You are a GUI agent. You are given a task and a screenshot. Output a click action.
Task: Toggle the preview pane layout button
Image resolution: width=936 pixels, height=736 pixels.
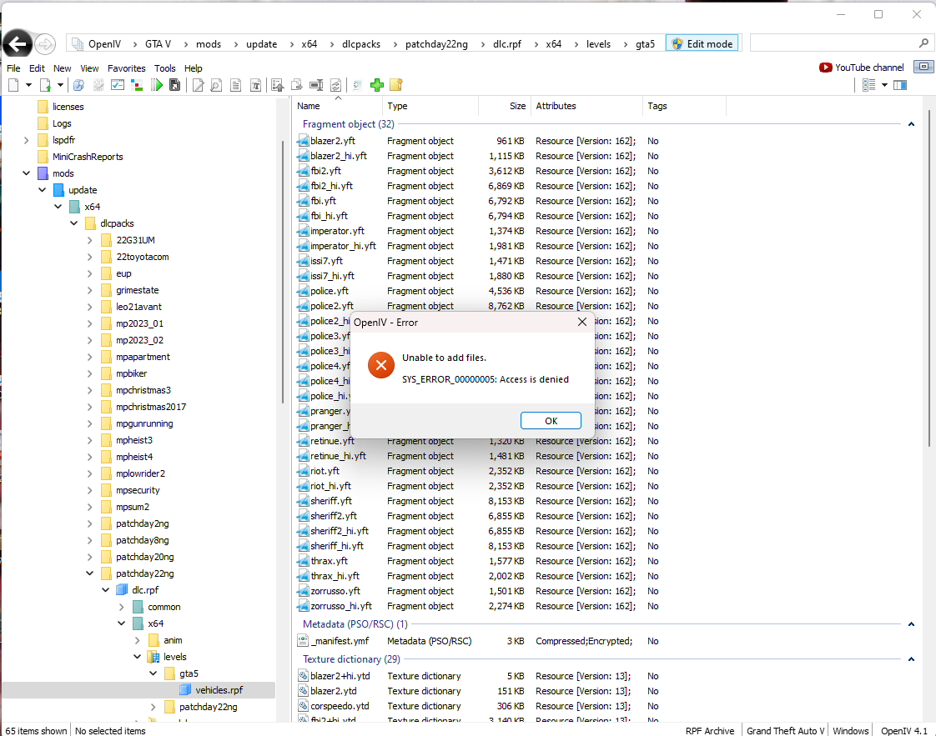[900, 85]
